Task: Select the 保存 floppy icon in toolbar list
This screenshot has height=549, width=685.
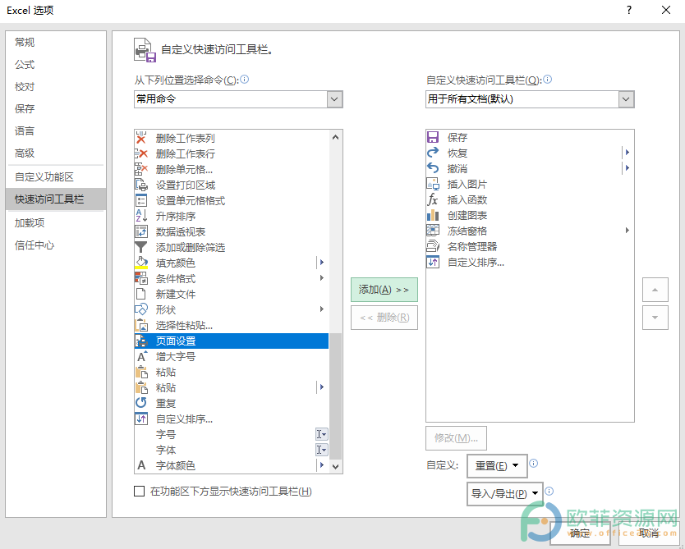Action: [x=433, y=138]
